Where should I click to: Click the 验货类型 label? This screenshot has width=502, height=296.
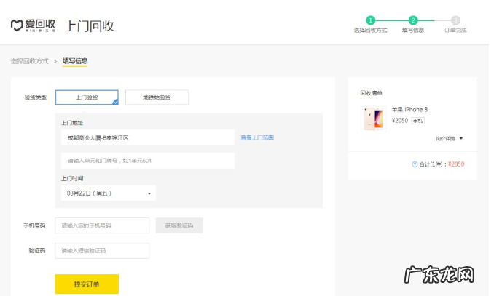coord(36,97)
